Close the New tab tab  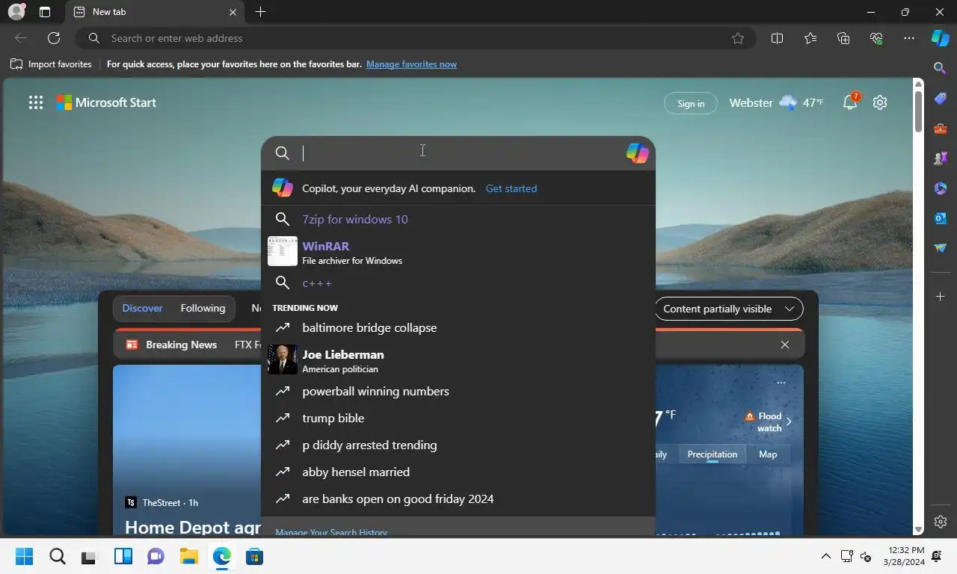[x=233, y=12]
